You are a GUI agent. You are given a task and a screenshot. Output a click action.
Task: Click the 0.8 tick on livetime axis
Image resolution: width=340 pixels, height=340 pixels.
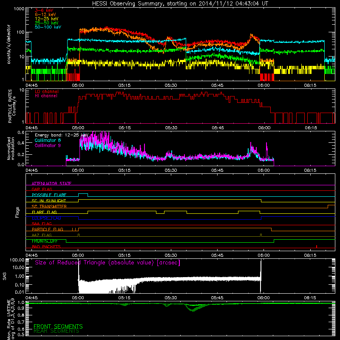(x=21, y=315)
